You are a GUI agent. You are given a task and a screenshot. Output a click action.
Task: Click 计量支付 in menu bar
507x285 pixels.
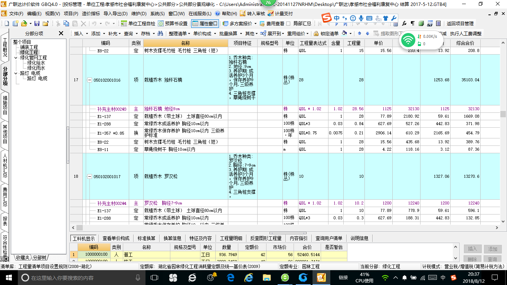[x=281, y=14]
